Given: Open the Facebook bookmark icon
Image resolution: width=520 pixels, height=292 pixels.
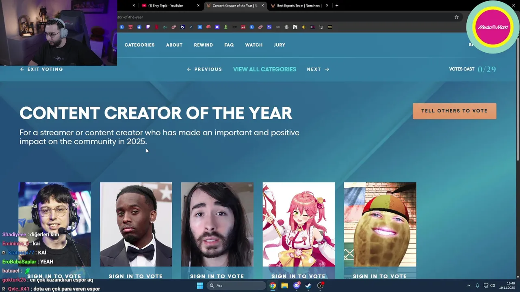Looking at the screenshot, I should [x=139, y=27].
